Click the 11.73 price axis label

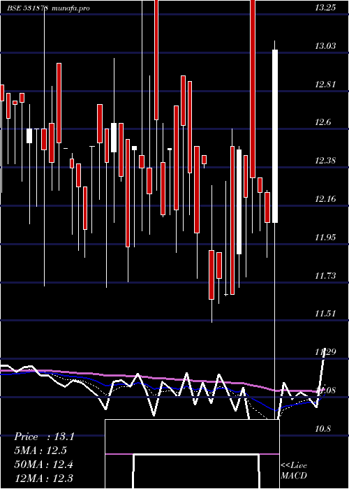[325, 276]
